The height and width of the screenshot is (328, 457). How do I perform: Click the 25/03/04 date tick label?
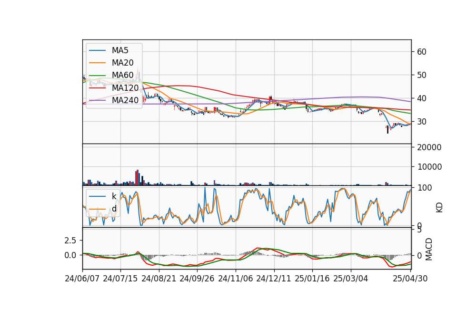(x=351, y=279)
